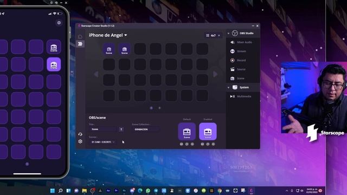The image size is (347, 195).
Task: Choose the Mixer Audio action
Action: pyautogui.click(x=243, y=42)
